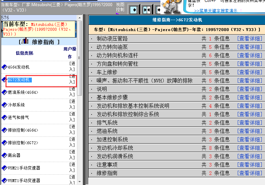Open 查看详细 for 加速控制系统

click(x=250, y=139)
